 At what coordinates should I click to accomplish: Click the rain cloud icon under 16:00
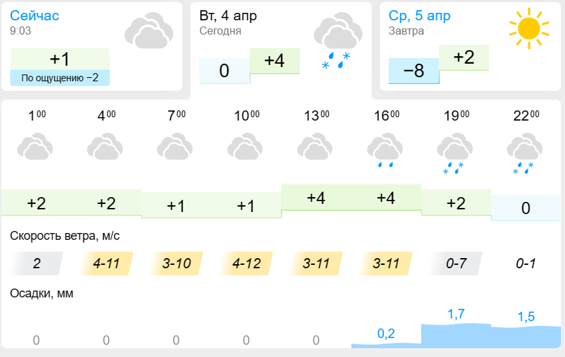pos(385,150)
